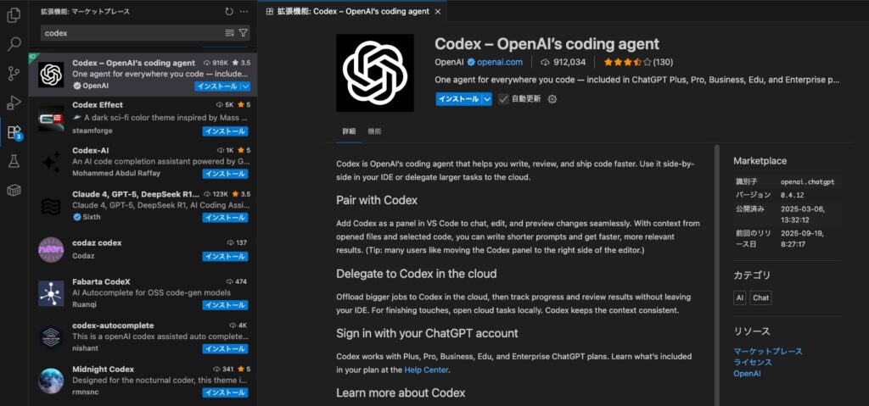Clear extension search results icon
Screen dimensions: 869x406
point(229,33)
